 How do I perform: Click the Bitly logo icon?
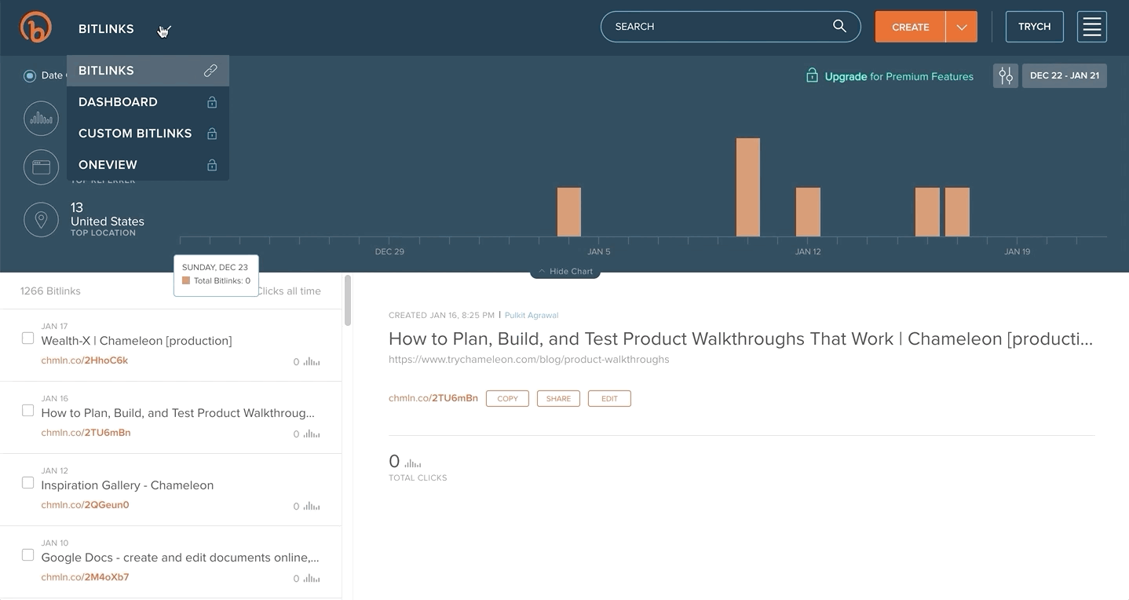point(35,27)
